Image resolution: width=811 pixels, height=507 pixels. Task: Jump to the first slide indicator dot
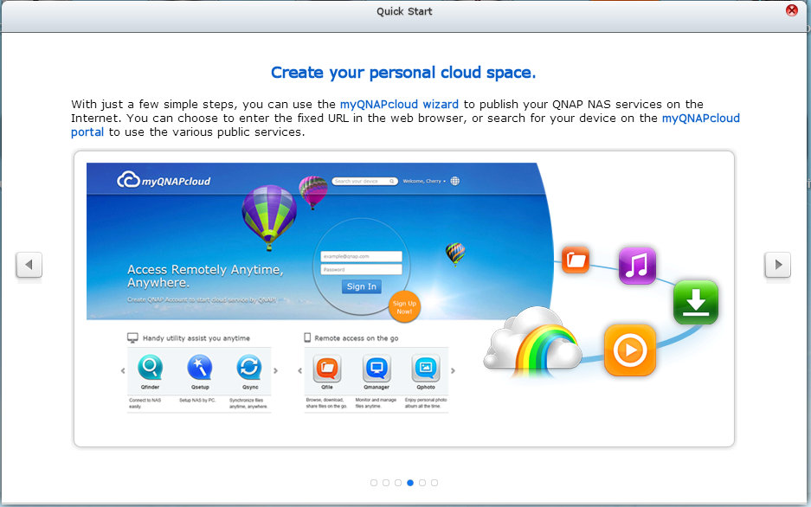tap(374, 483)
